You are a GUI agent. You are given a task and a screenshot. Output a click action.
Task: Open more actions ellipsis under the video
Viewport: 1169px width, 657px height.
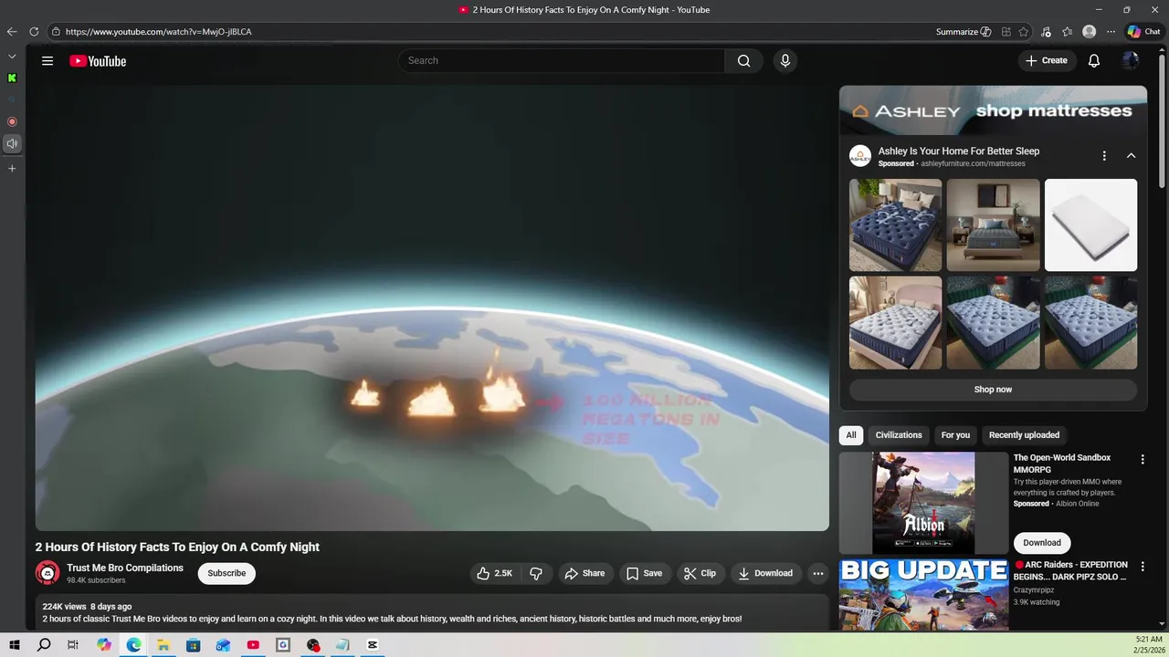818,573
